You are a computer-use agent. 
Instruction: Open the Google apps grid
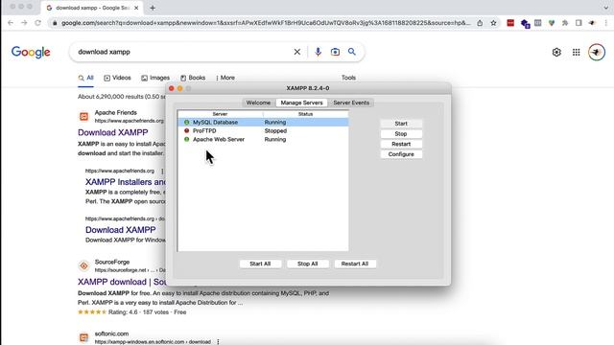(x=576, y=52)
